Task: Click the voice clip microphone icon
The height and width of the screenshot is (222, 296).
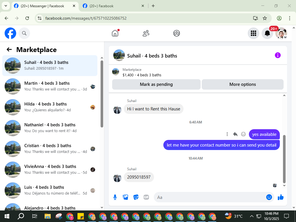Action: (x=115, y=197)
